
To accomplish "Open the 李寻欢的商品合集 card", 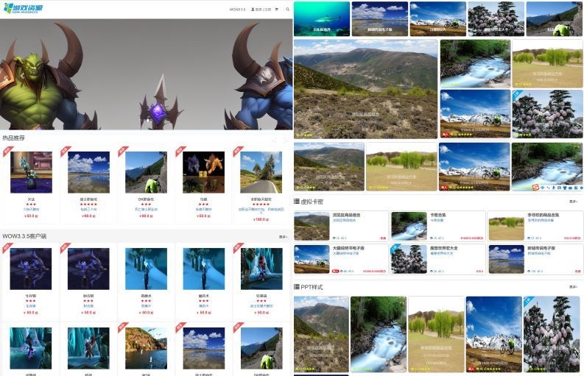I will (535, 226).
